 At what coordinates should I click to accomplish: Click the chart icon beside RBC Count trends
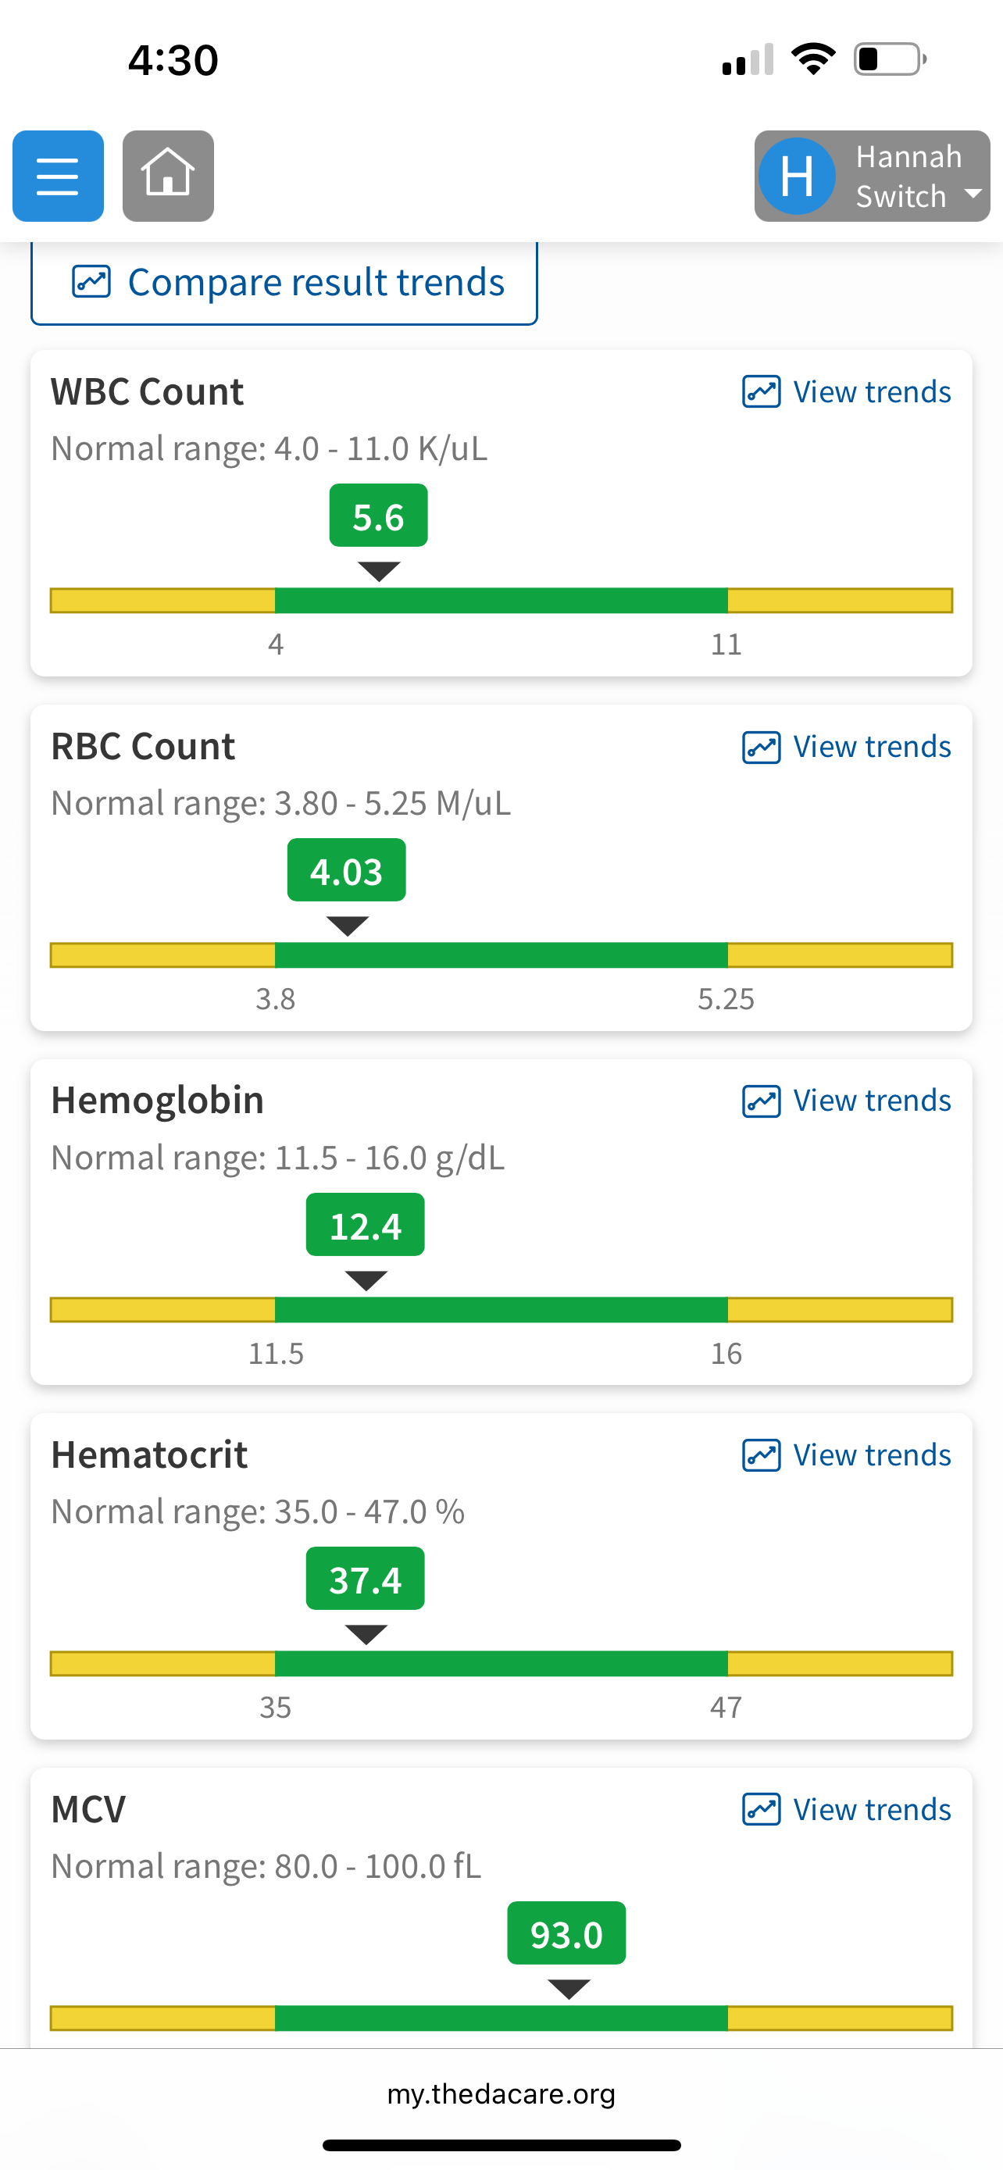click(x=761, y=746)
